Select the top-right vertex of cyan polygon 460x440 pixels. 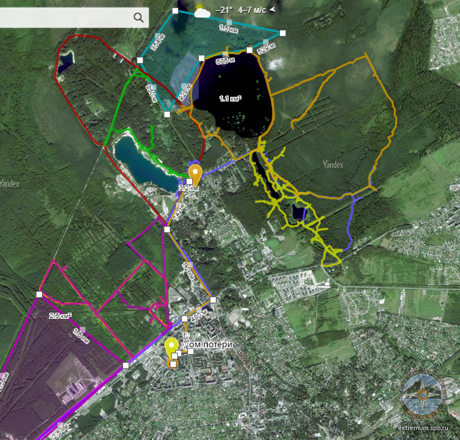click(283, 33)
